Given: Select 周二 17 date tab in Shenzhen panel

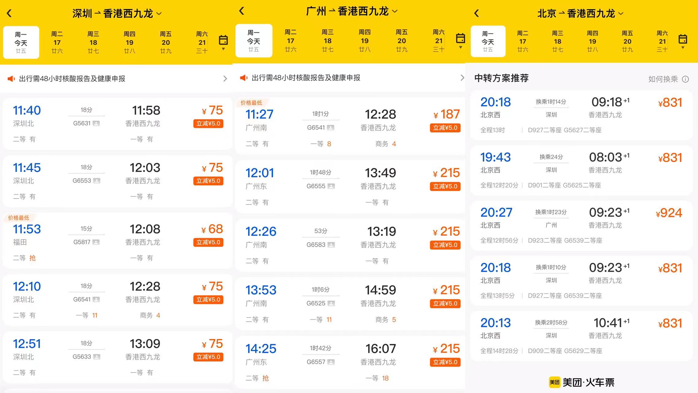Looking at the screenshot, I should point(57,42).
